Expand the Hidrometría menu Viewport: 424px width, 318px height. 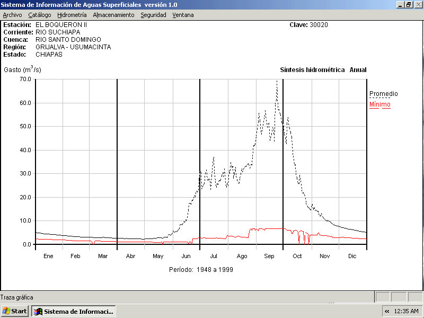point(72,15)
